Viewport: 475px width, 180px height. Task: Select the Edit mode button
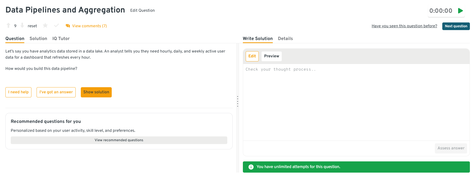coord(252,56)
